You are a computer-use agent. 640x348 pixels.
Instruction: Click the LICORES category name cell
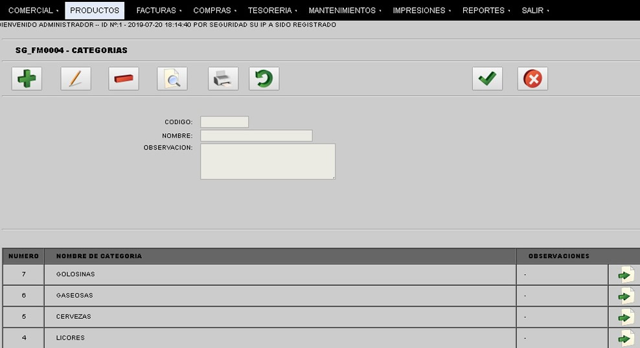click(280, 338)
